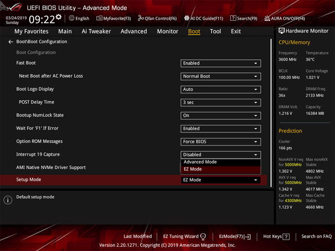Switch to My Favorites tab
Image resolution: width=335 pixels, height=251 pixels.
(32, 32)
